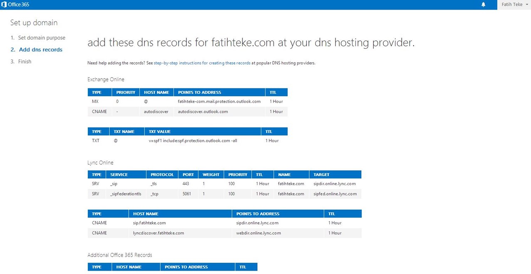Click port value 5061
This screenshot has width=531, height=274.
[187, 194]
